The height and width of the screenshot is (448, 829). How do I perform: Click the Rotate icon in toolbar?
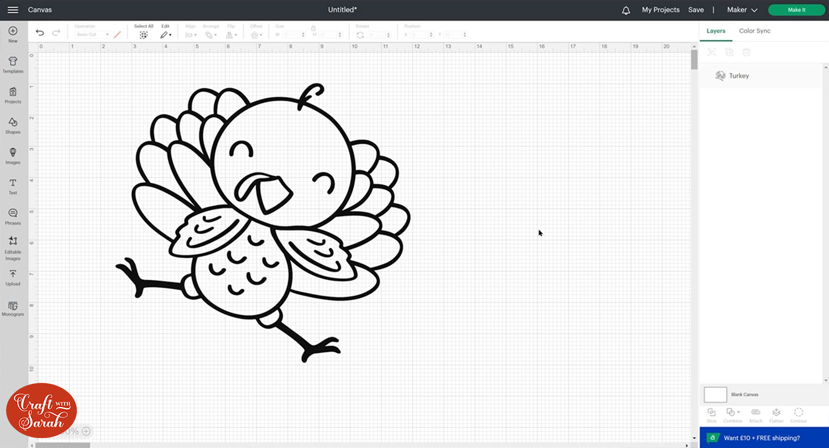360,35
